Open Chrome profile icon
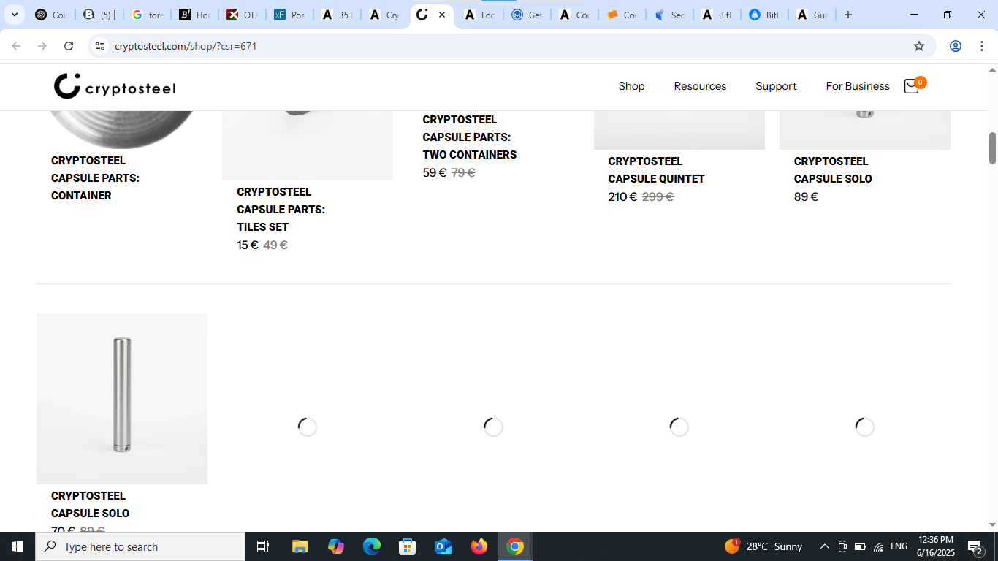998x561 pixels. point(955,46)
